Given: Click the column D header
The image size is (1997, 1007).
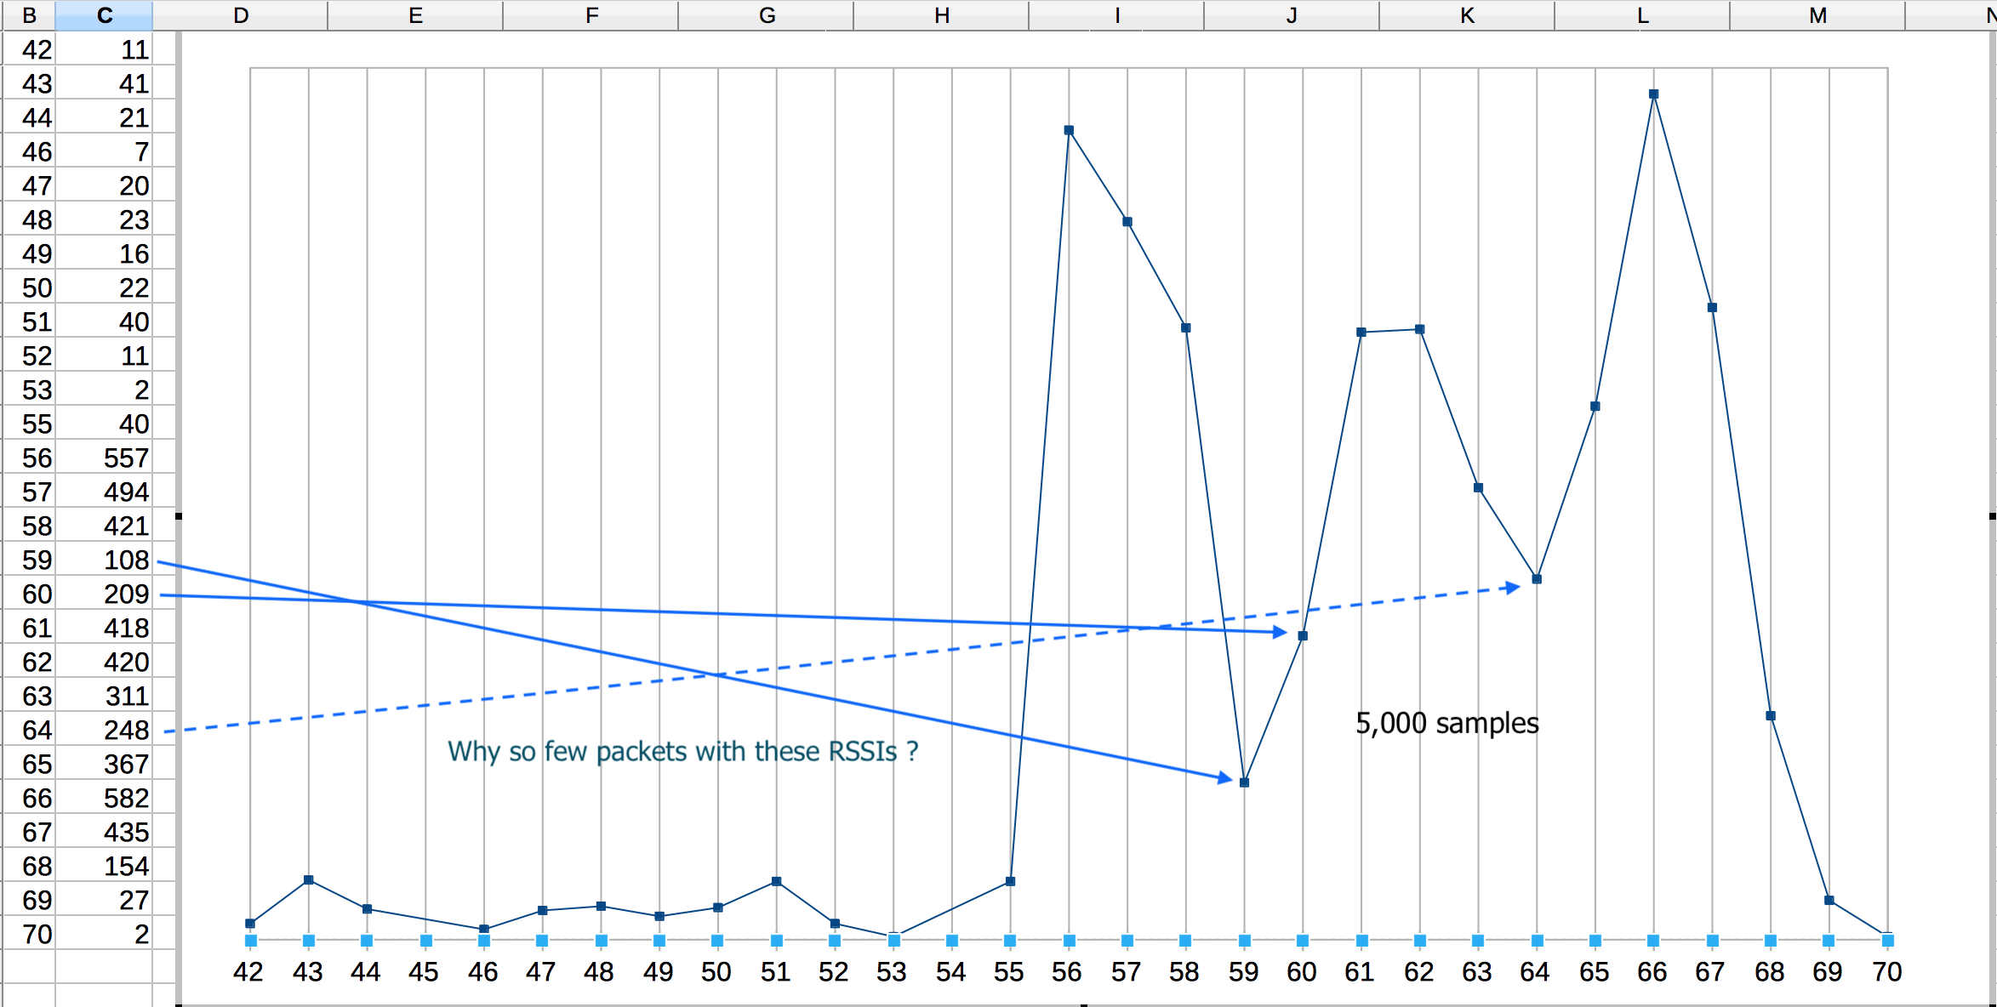Looking at the screenshot, I should (x=241, y=14).
